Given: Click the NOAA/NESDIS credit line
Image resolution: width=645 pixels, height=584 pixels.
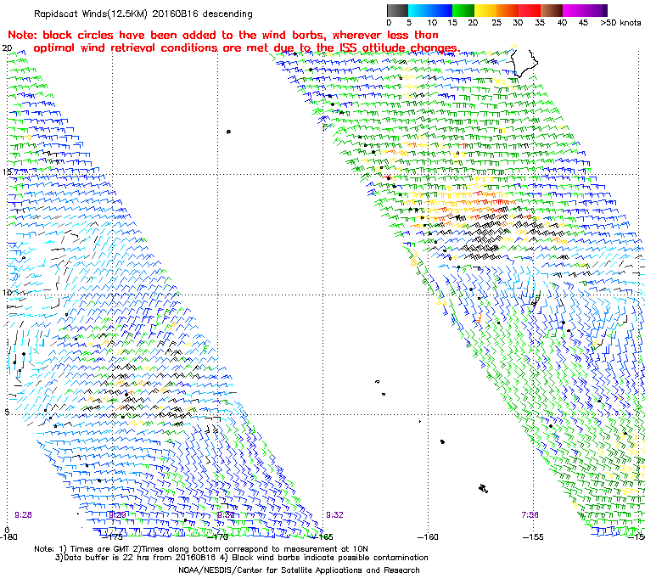Looking at the screenshot, I should pyautogui.click(x=299, y=570).
